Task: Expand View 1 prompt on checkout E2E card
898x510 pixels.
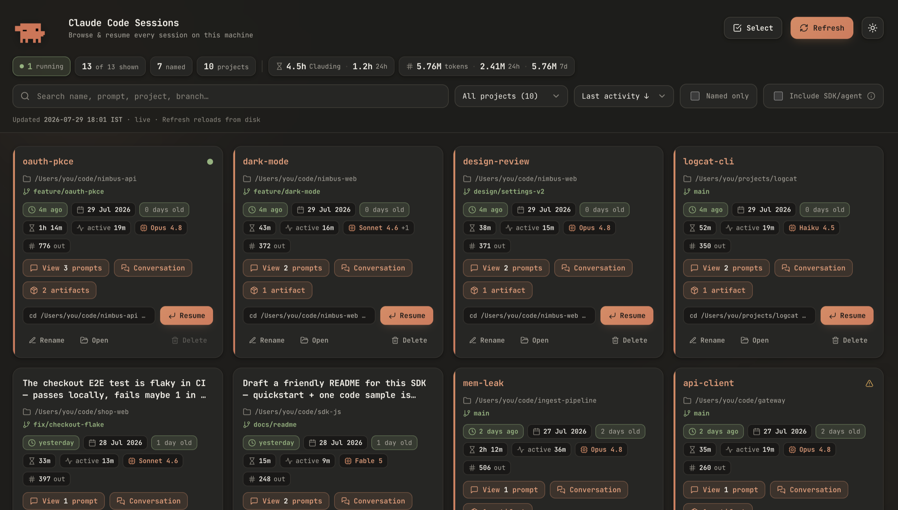Action: coord(64,501)
